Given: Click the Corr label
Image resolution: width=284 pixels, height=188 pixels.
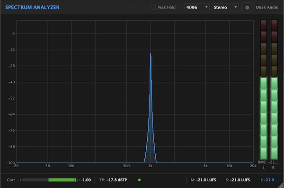Looking at the screenshot, I should coord(11,180).
